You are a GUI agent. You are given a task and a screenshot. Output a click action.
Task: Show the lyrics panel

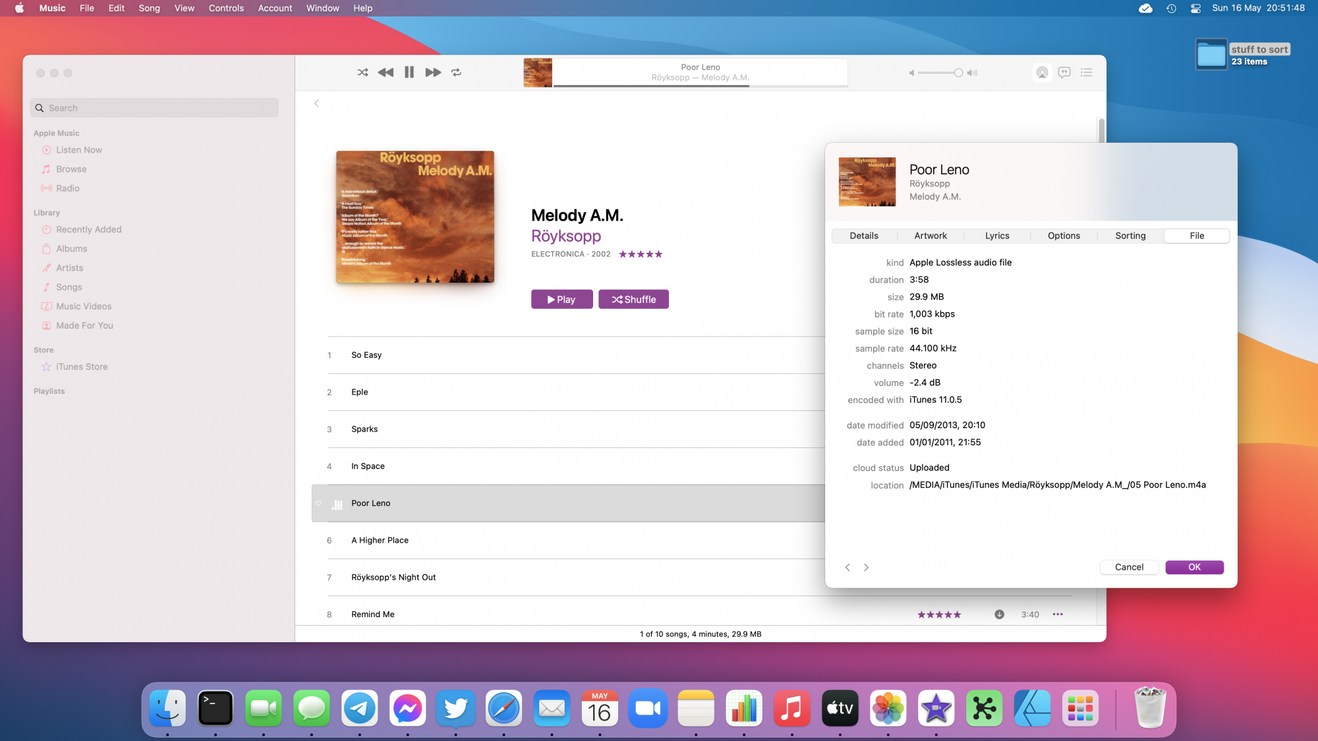1064,72
